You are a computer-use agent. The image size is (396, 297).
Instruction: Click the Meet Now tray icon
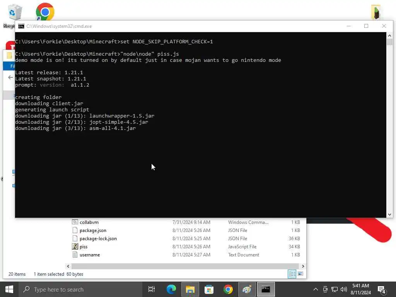[325, 289]
